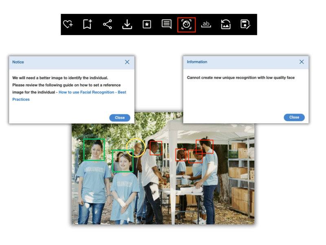The width and height of the screenshot is (326, 245).
Task: Dismiss the Information dialog with its X
Action: pyautogui.click(x=302, y=62)
